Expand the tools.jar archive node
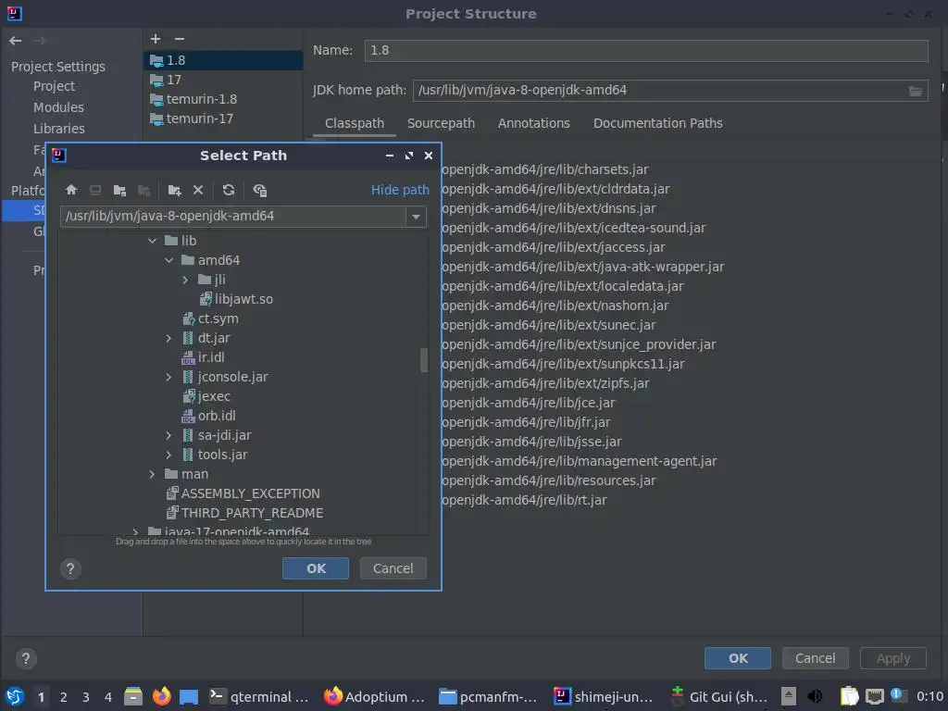 pos(169,455)
